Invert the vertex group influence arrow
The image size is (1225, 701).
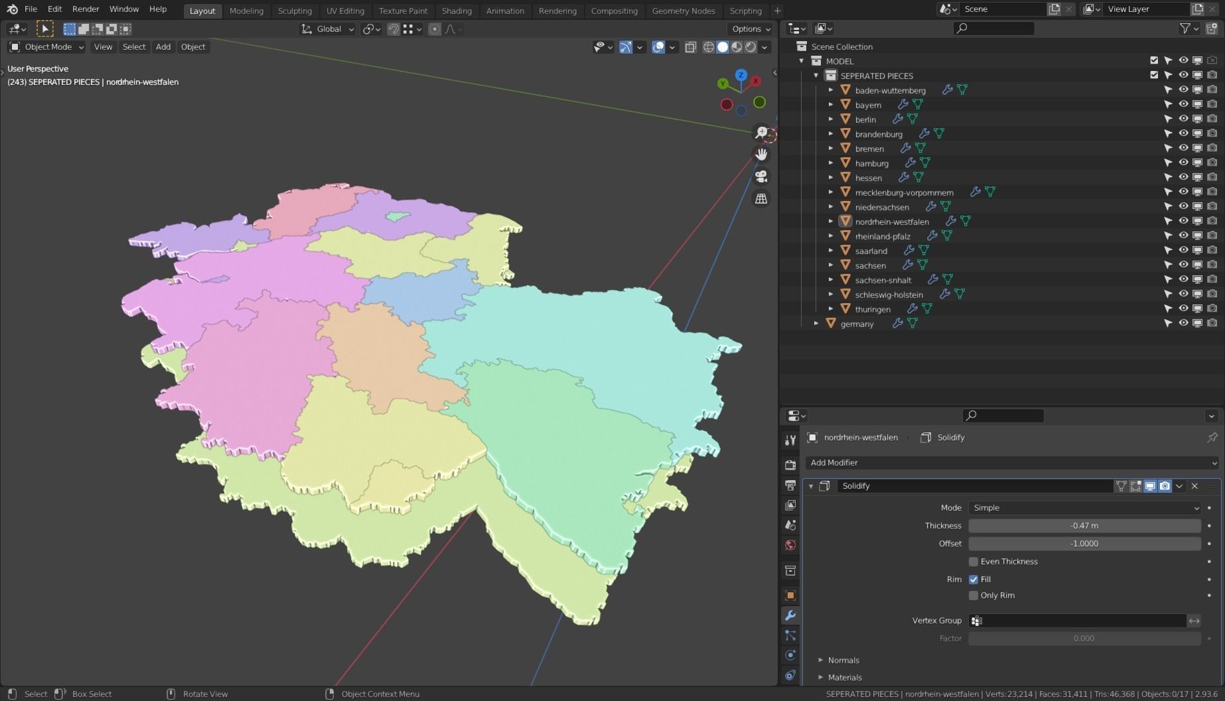tap(1194, 621)
